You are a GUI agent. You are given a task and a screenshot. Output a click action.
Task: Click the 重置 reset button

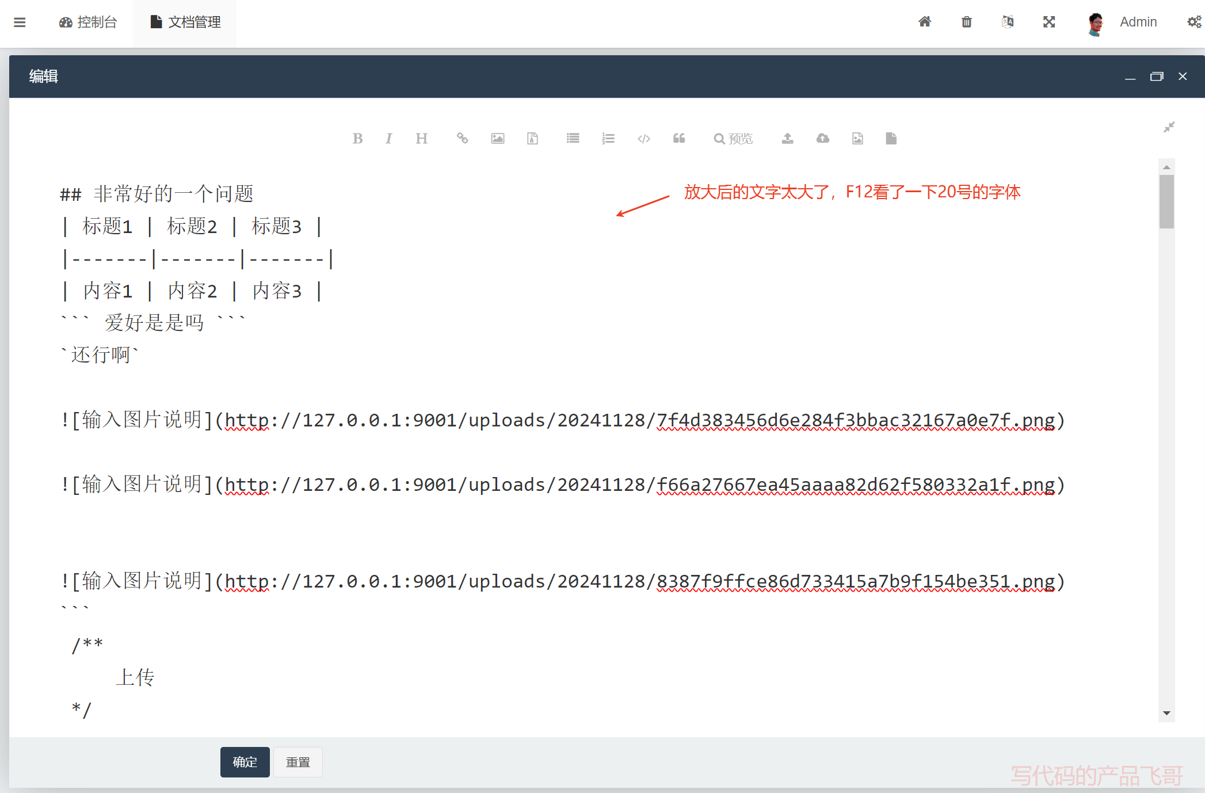click(x=298, y=762)
